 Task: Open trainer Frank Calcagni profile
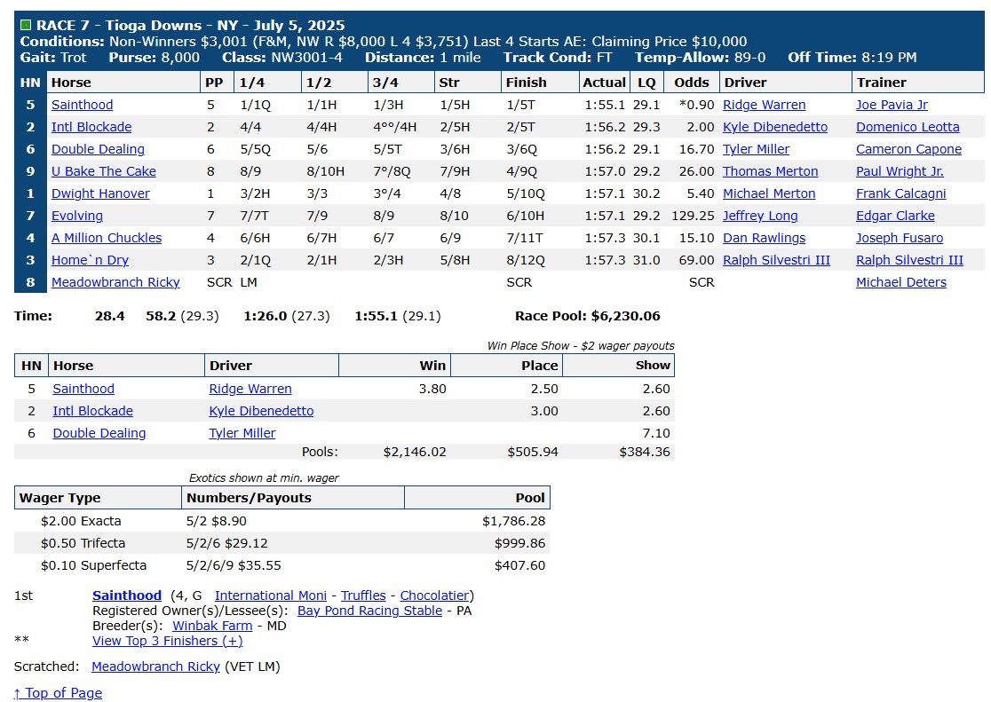click(x=901, y=193)
